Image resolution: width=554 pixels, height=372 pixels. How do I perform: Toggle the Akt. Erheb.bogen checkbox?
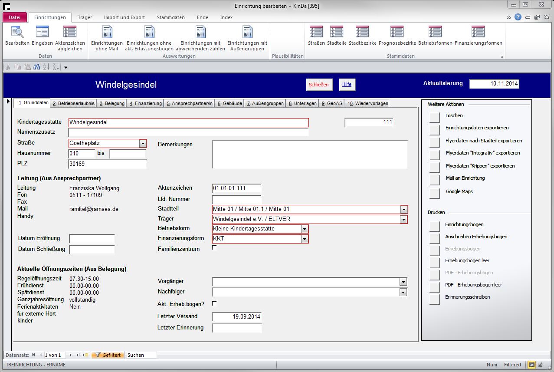(214, 303)
